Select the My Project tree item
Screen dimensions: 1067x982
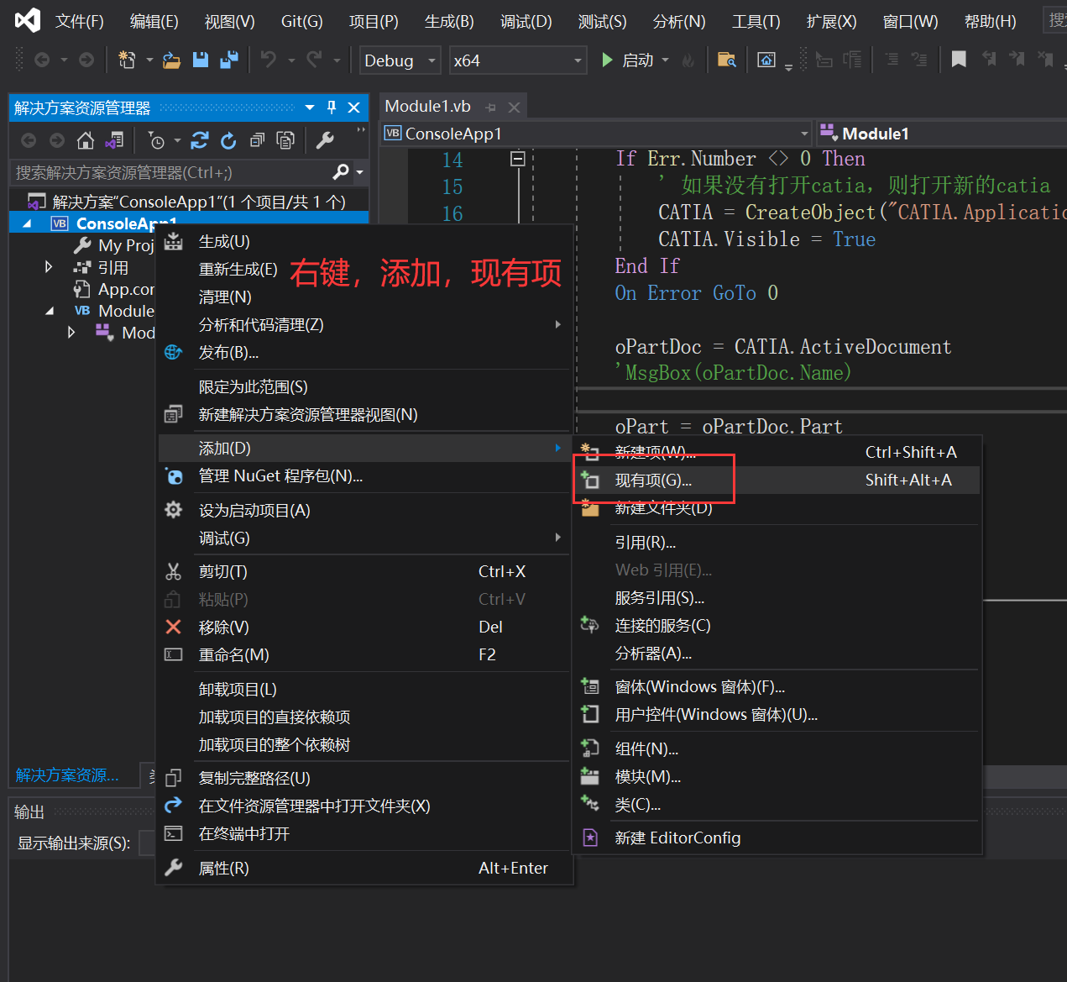[126, 245]
